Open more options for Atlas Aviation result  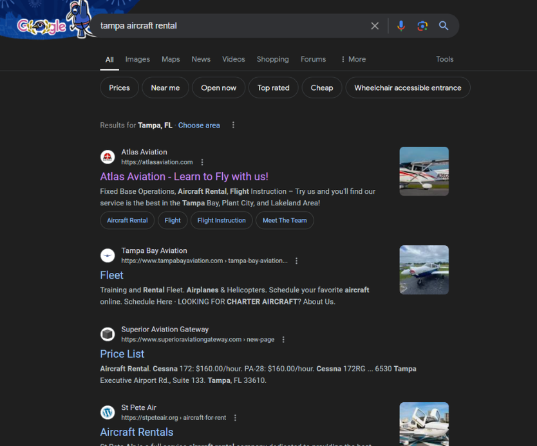(x=202, y=162)
